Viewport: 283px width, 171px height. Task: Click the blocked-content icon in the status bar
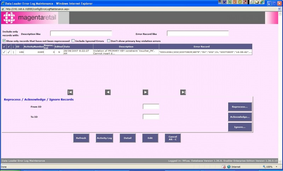click(224, 167)
